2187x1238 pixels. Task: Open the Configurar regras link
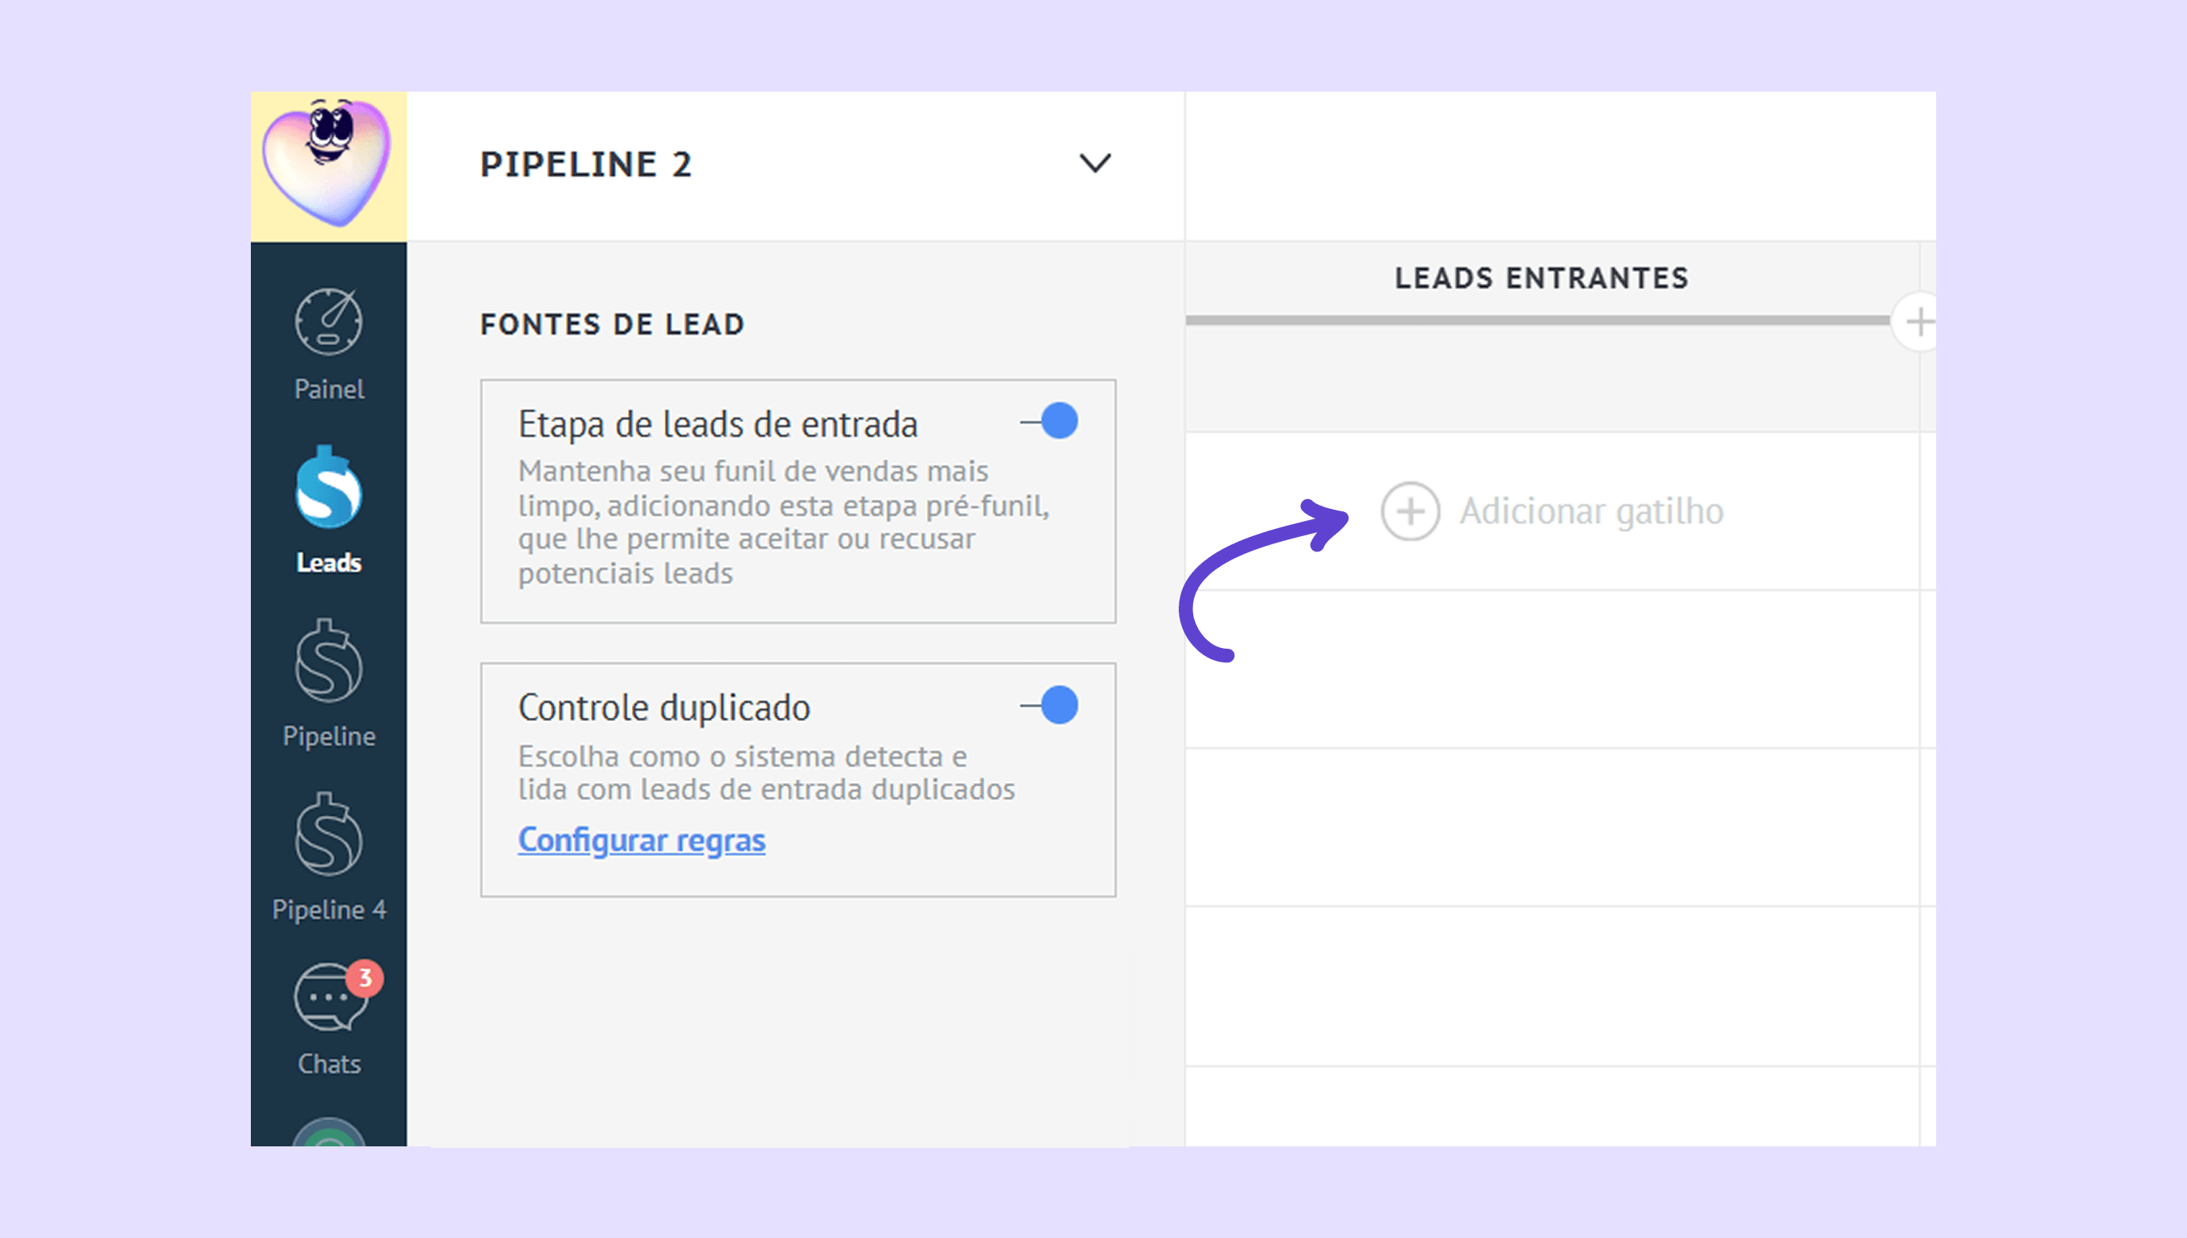tap(641, 840)
